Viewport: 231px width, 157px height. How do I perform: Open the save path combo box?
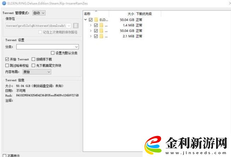pos(38,26)
